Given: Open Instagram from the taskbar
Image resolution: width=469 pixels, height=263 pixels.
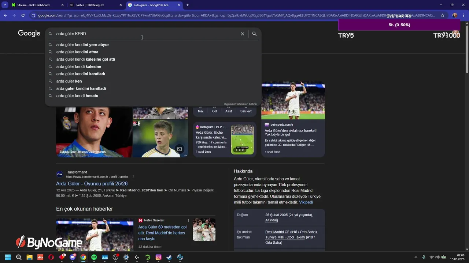Looking at the screenshot, I should click(x=158, y=257).
